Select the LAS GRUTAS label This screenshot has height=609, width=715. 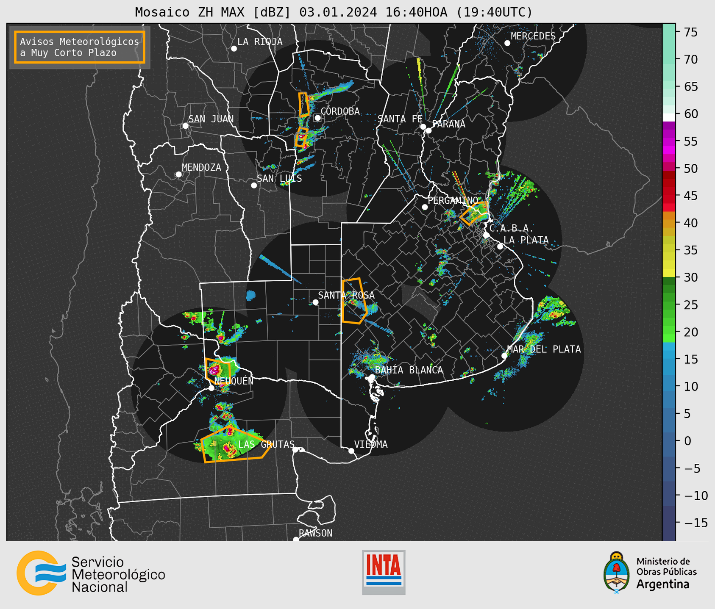(x=266, y=444)
